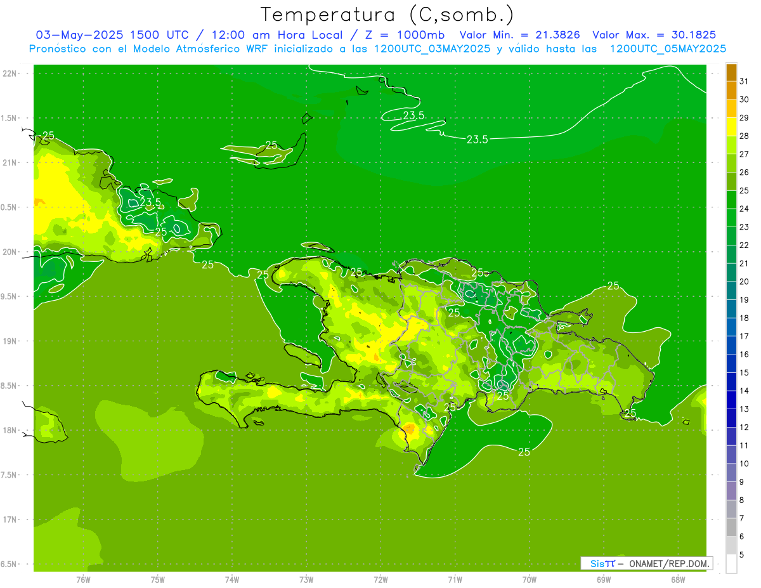Click the legend value label '13'

pyautogui.click(x=745, y=409)
